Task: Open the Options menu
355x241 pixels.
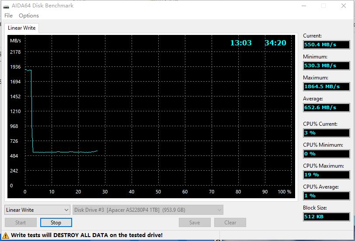Action: point(29,16)
